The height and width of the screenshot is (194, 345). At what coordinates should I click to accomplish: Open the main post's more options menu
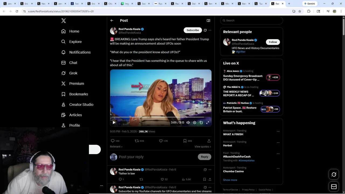(210, 30)
